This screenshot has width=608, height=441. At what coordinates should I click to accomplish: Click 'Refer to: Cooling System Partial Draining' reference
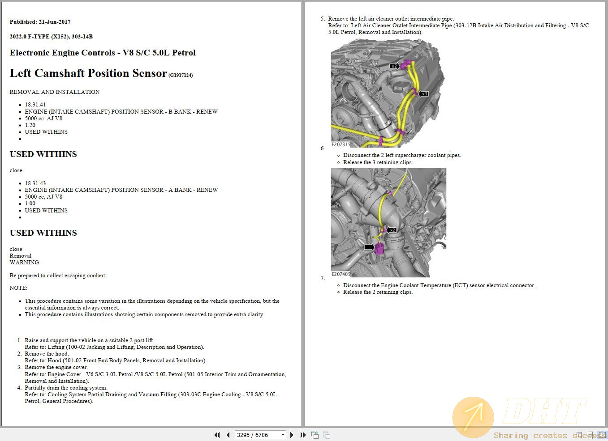click(151, 398)
